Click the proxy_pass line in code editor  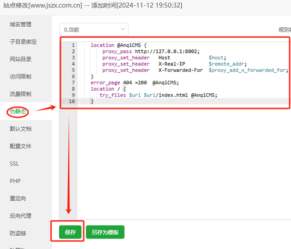coord(151,51)
